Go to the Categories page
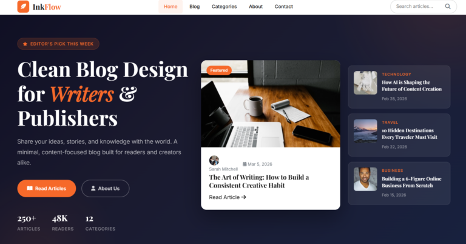466x244 pixels. [224, 7]
